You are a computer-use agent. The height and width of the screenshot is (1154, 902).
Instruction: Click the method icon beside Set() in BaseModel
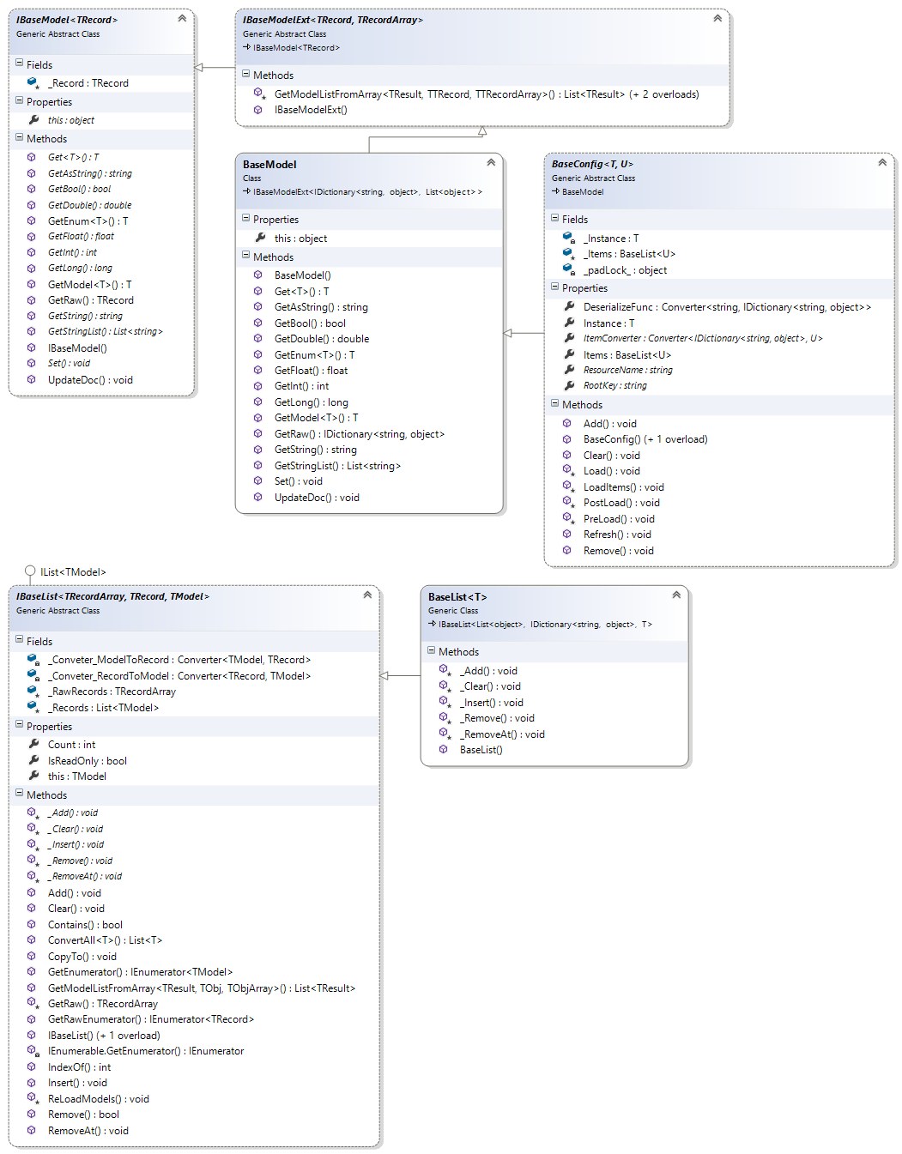(x=257, y=481)
